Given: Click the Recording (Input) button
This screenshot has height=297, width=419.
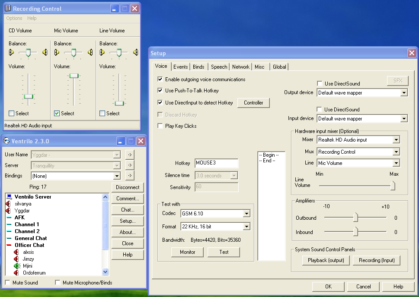Looking at the screenshot, I should (377, 260).
